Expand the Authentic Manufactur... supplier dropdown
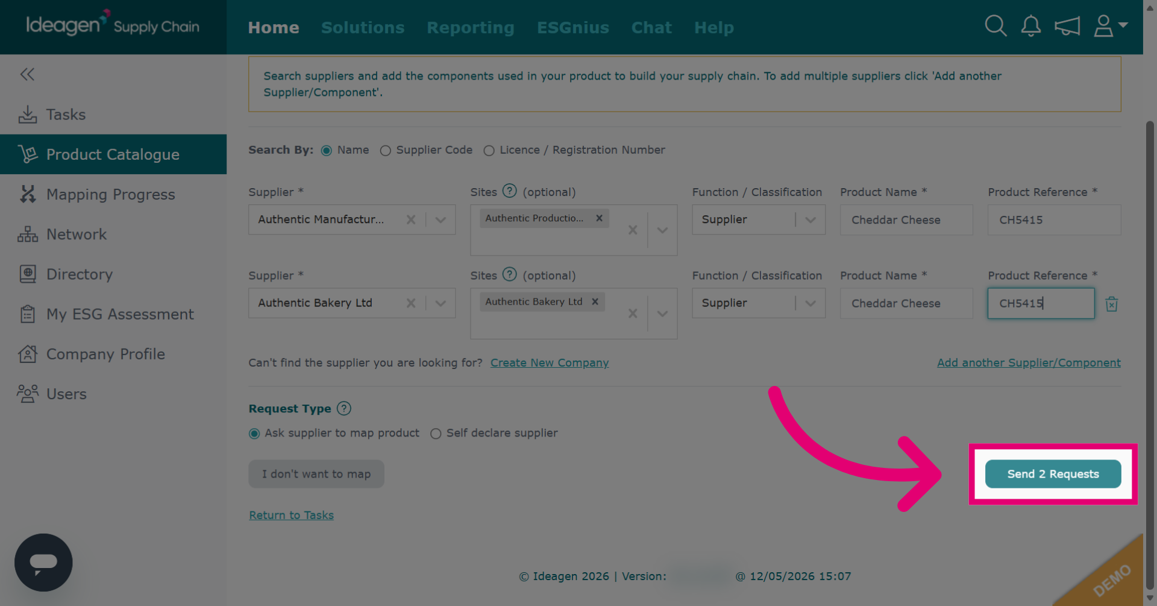 click(441, 219)
